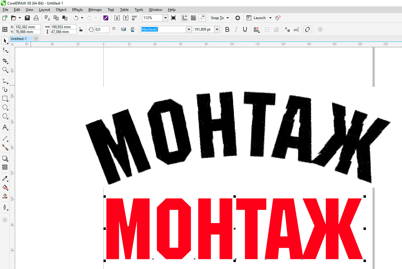Click the Copy icon in the toolbar
This screenshot has width=402, height=269.
click(56, 18)
